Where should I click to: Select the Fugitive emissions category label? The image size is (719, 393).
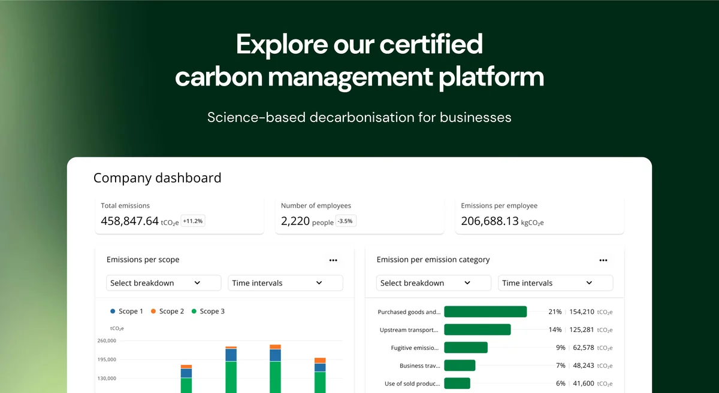[x=414, y=348]
